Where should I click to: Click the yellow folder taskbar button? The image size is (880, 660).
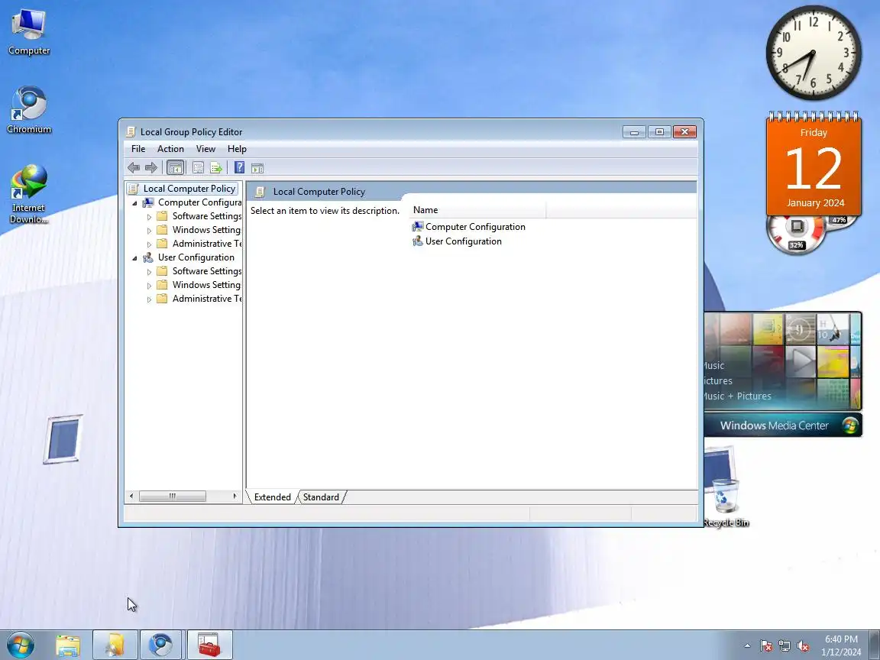(115, 645)
